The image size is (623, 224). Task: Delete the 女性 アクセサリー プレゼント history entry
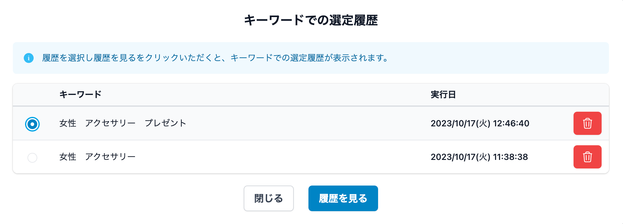[587, 123]
